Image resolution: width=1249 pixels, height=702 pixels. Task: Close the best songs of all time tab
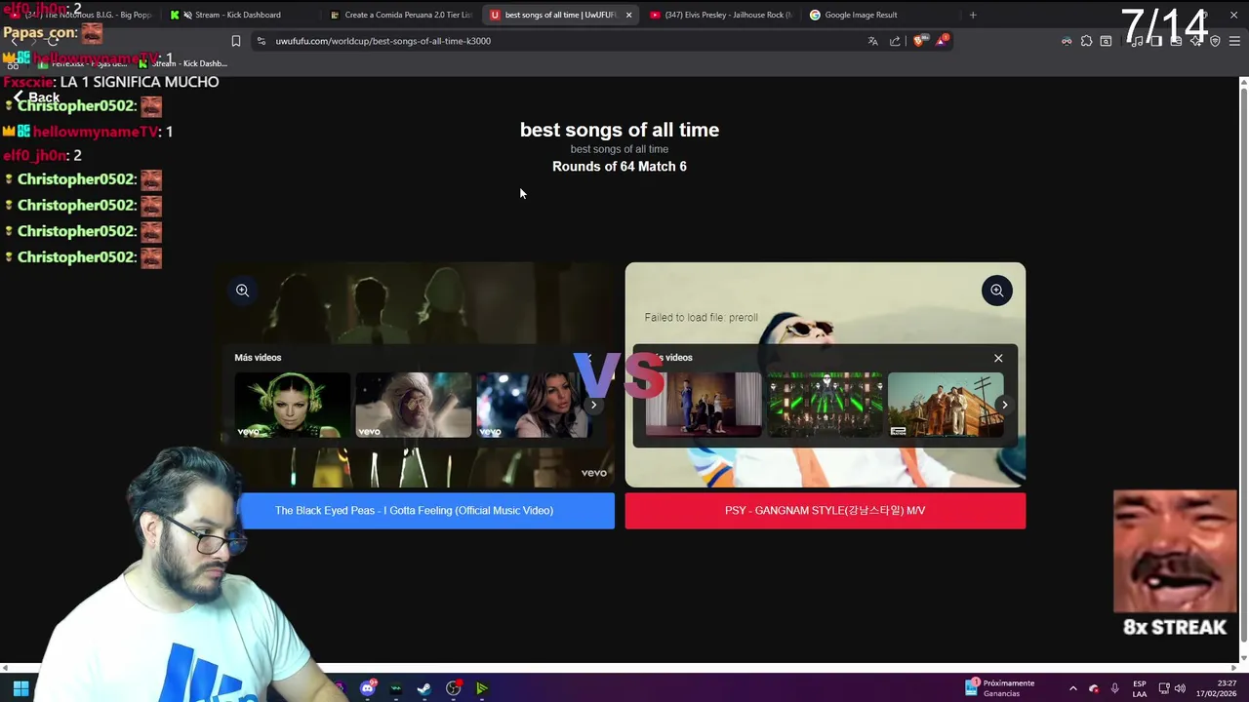pyautogui.click(x=628, y=15)
